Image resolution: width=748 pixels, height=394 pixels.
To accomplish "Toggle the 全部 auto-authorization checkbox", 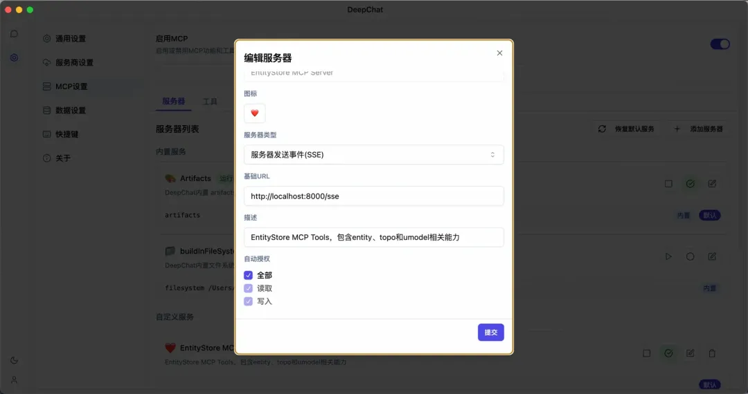I will tap(248, 275).
